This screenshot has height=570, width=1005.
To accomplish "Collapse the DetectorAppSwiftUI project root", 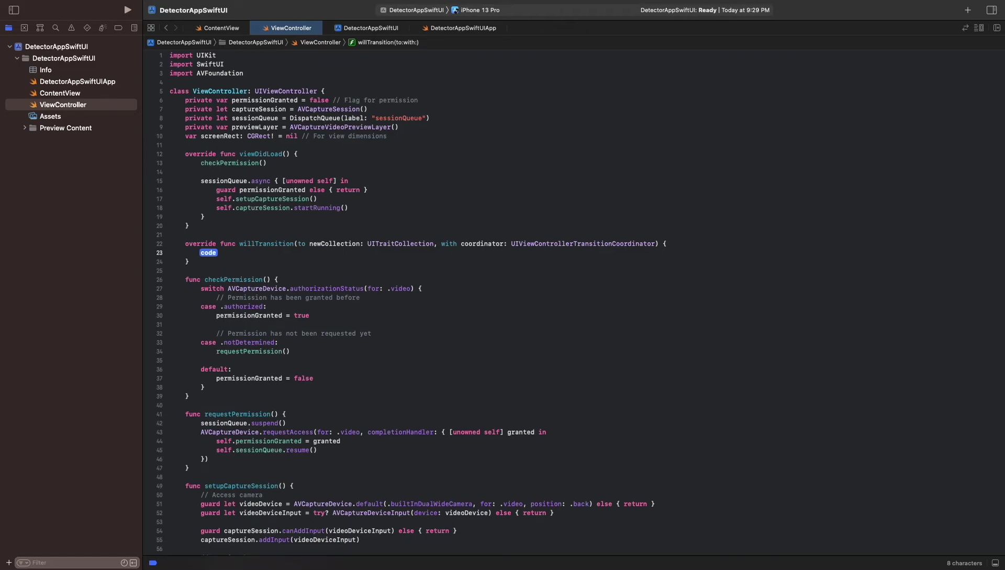I will (x=9, y=47).
